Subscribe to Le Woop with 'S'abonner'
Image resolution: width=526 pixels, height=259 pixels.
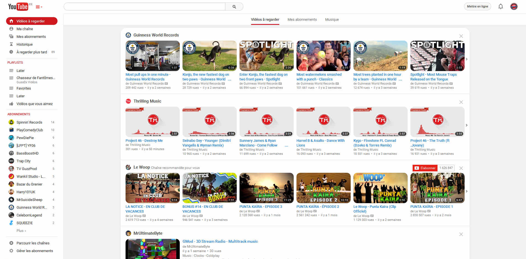click(425, 168)
